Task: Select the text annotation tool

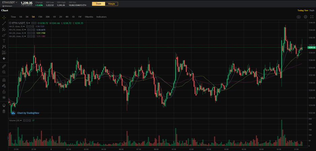Action: coord(4,41)
